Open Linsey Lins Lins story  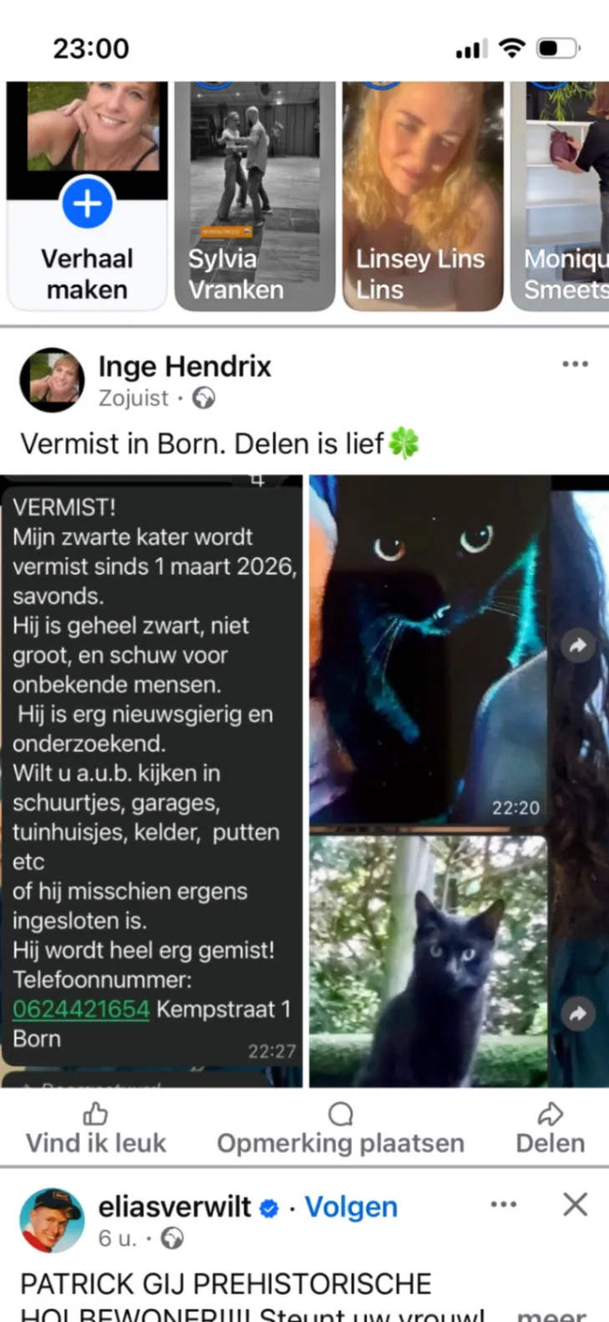[423, 196]
